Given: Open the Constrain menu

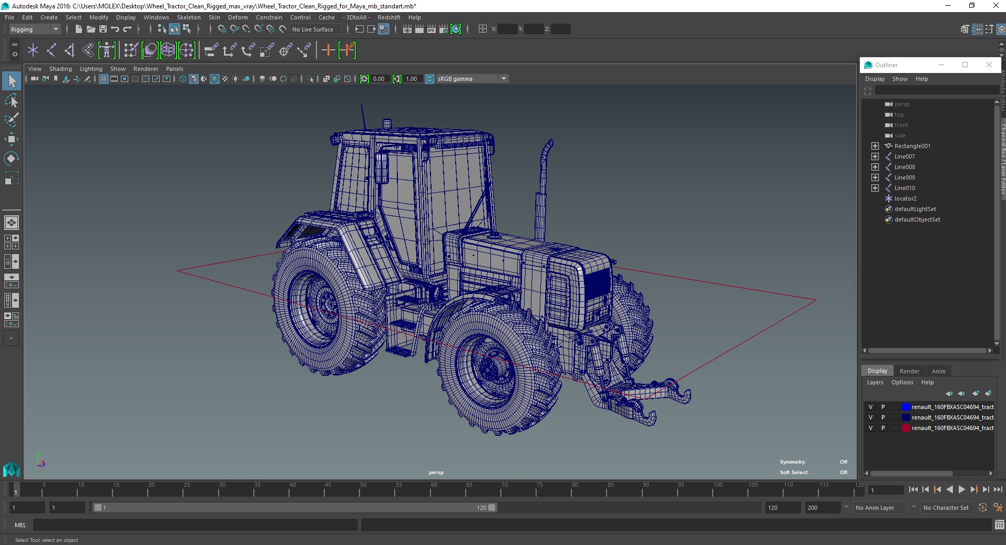Looking at the screenshot, I should pyautogui.click(x=269, y=17).
